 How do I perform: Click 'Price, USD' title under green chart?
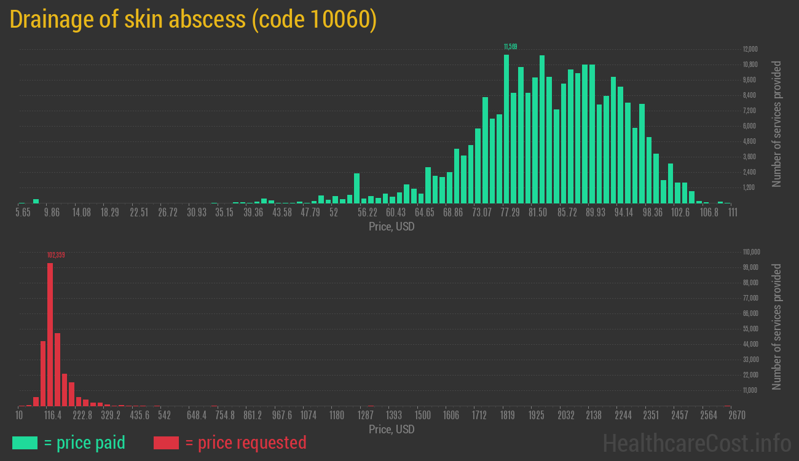[392, 227]
